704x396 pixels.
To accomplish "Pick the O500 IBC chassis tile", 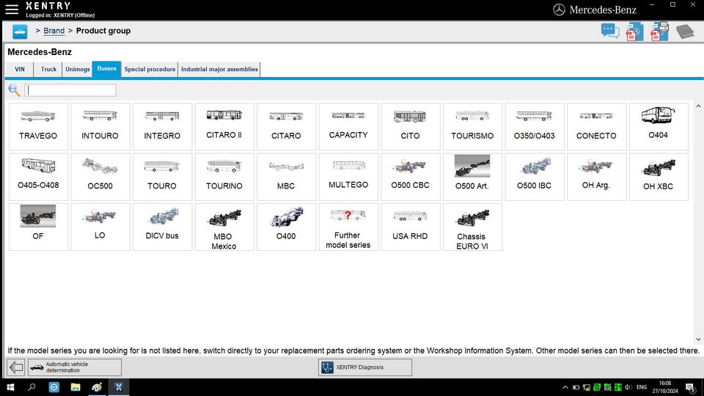I will point(535,177).
